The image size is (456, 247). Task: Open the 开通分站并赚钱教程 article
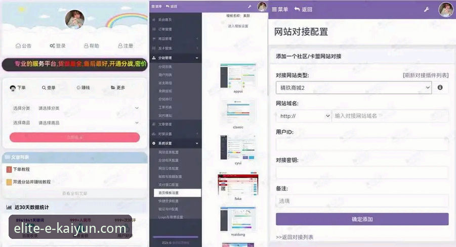(x=32, y=182)
